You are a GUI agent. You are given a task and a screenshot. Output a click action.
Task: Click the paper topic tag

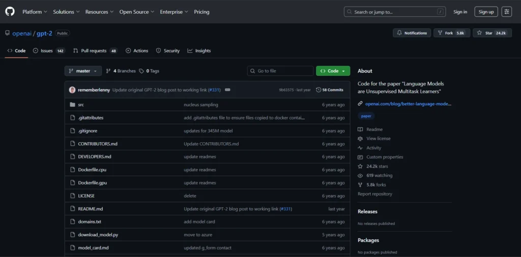[366, 116]
